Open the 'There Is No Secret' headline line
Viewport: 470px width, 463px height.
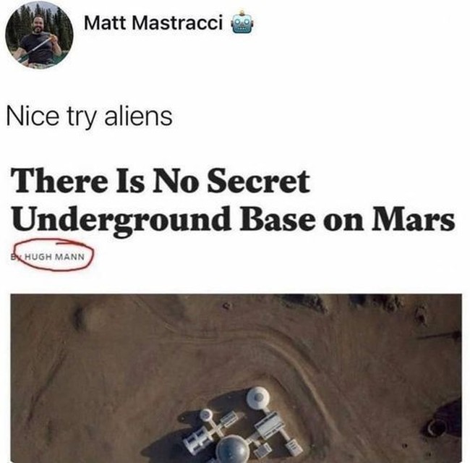point(161,181)
